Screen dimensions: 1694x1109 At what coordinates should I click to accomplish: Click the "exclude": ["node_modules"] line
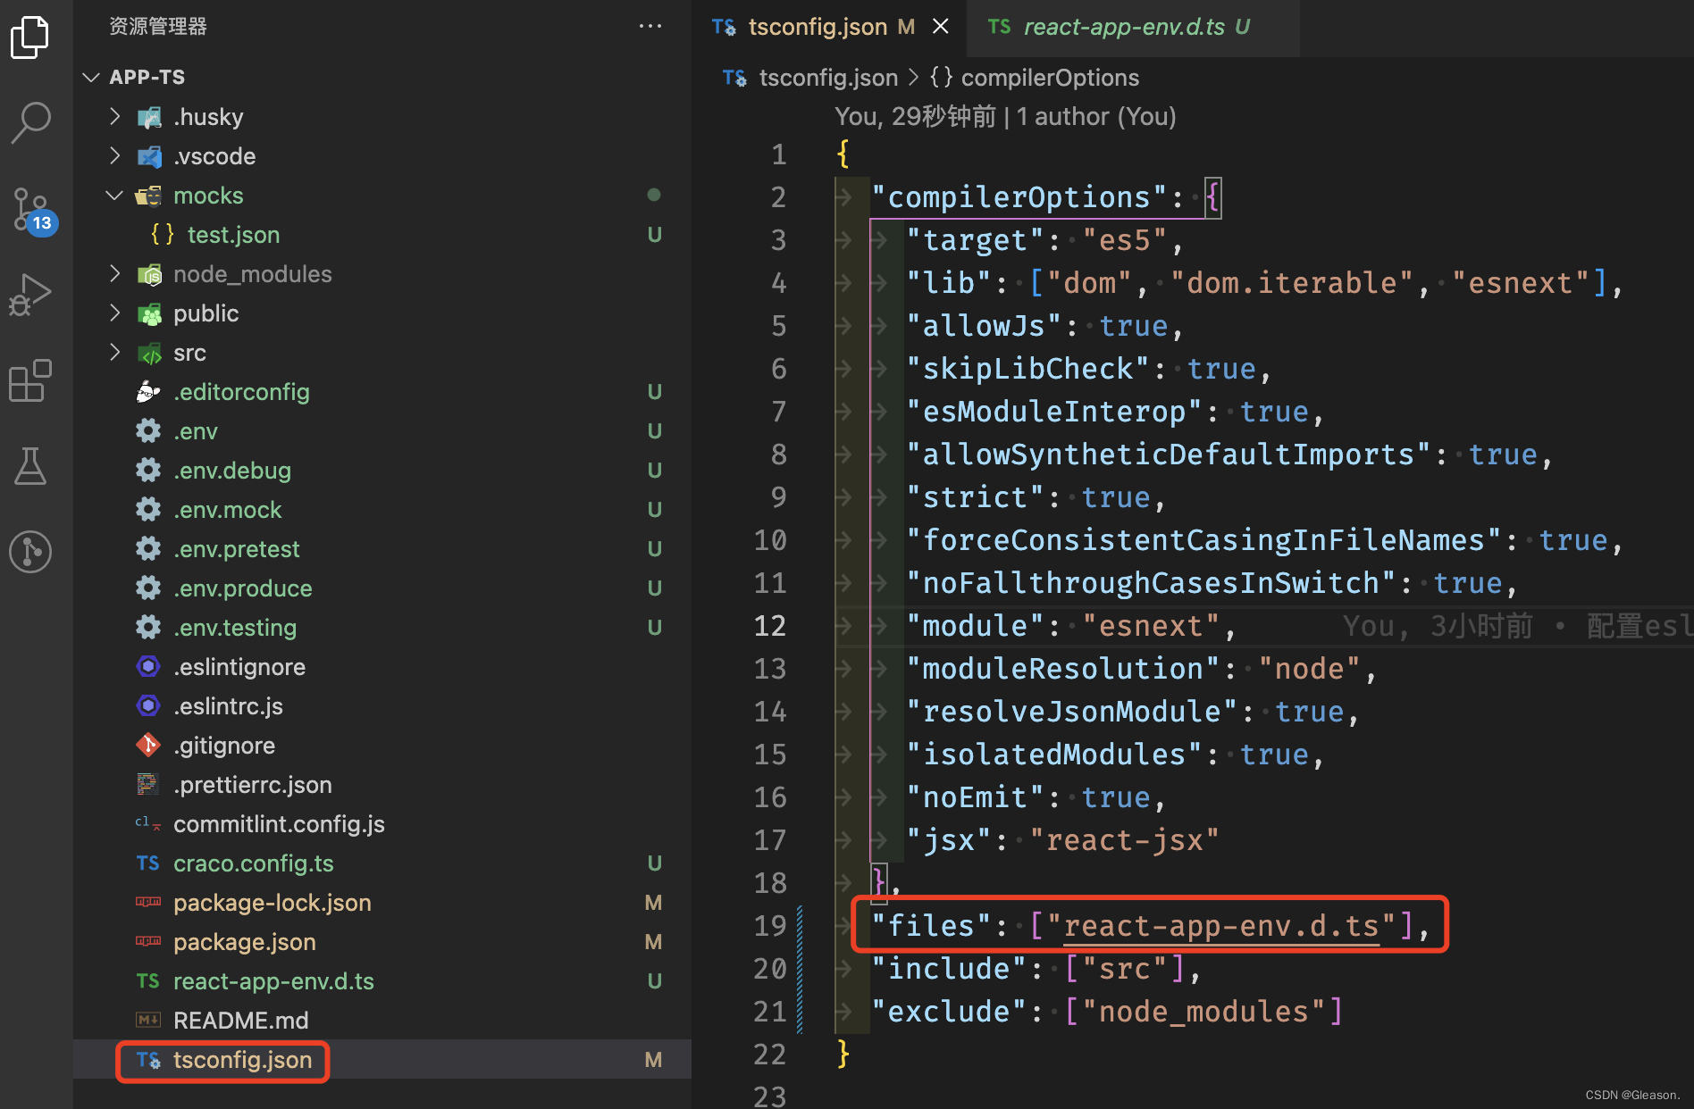click(1107, 1012)
